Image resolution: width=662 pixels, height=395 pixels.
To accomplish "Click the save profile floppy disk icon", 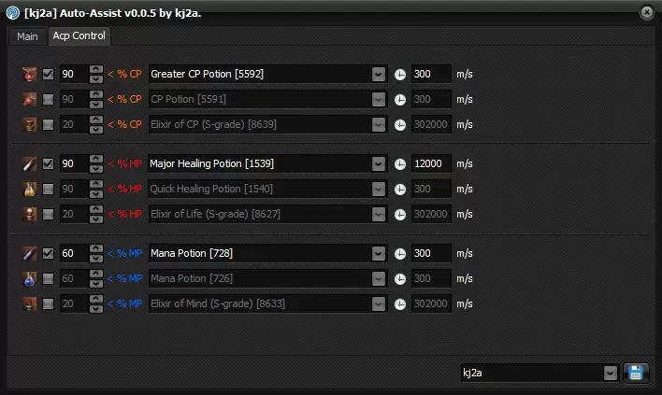I will [x=636, y=373].
